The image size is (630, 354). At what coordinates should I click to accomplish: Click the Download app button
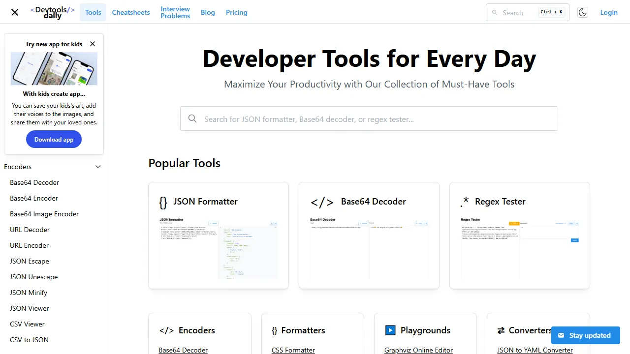pos(54,139)
